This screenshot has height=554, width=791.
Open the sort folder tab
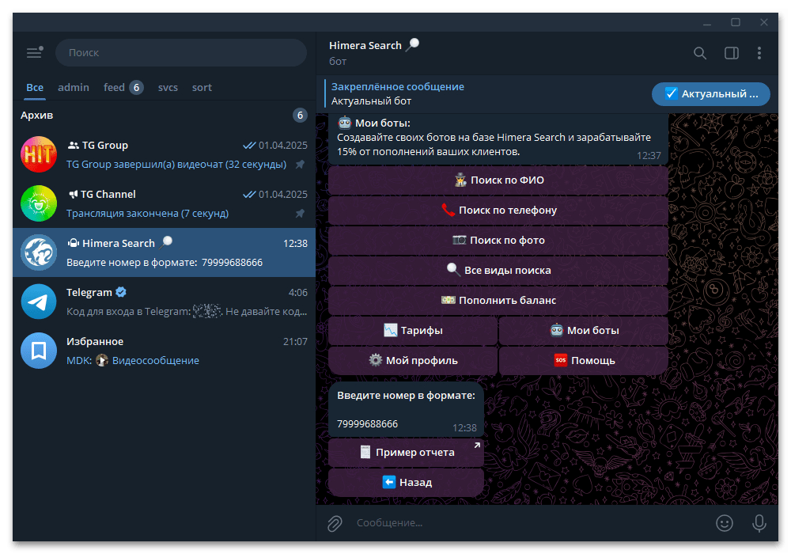(x=202, y=87)
